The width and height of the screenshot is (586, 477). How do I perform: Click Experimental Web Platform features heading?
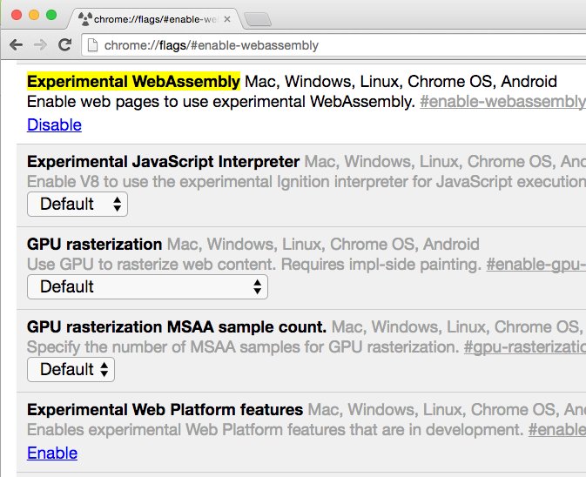(x=165, y=410)
